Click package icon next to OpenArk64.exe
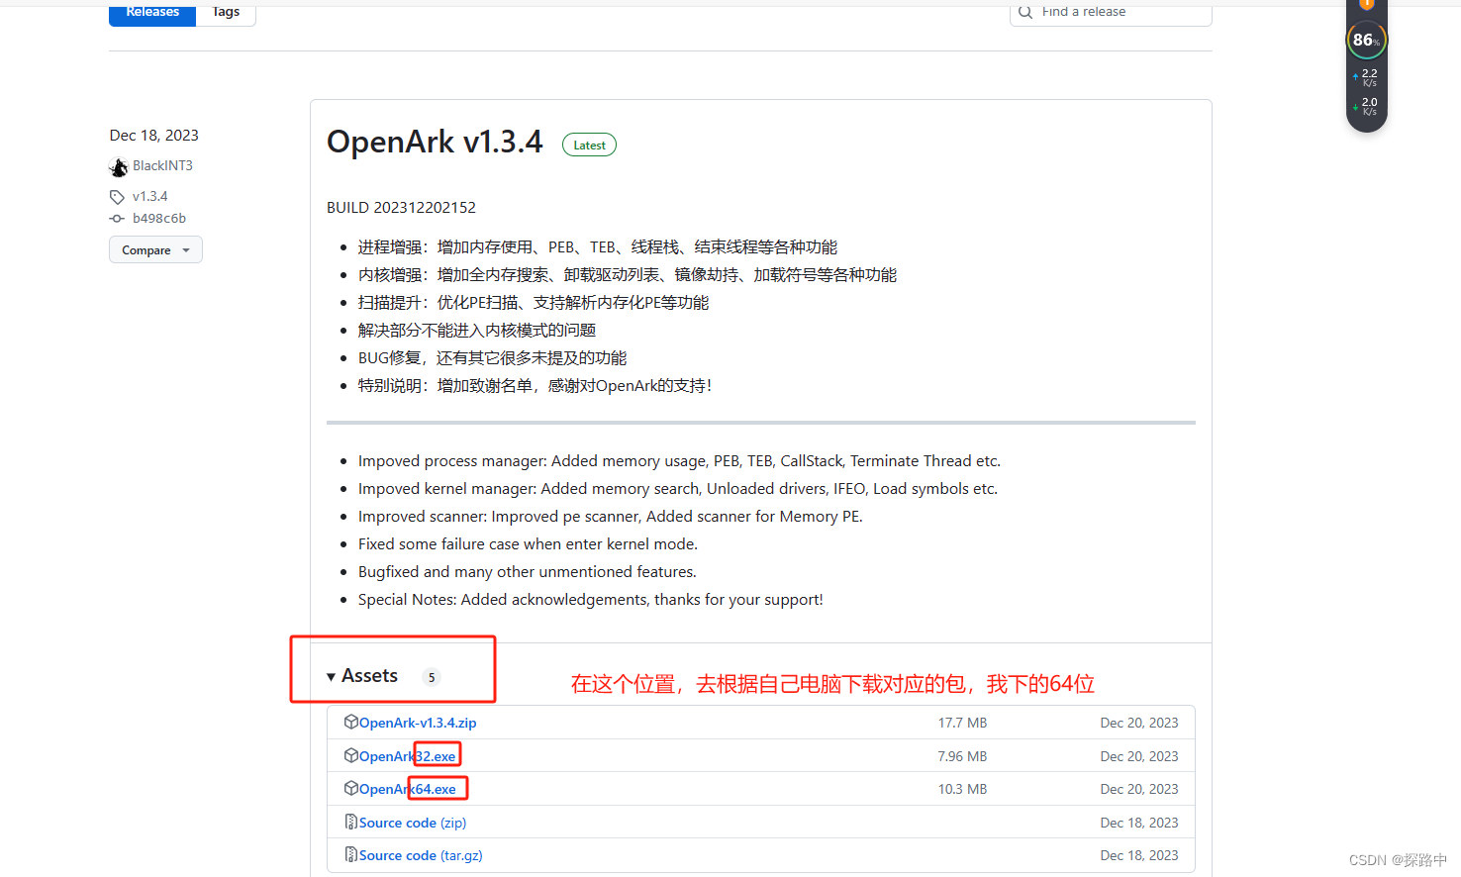 (350, 788)
